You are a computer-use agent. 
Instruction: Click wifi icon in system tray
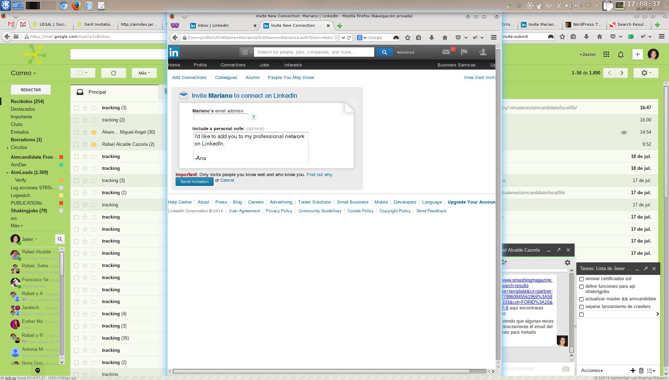click(588, 6)
